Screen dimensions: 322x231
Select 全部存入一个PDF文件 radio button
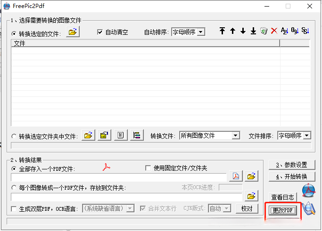coord(14,169)
